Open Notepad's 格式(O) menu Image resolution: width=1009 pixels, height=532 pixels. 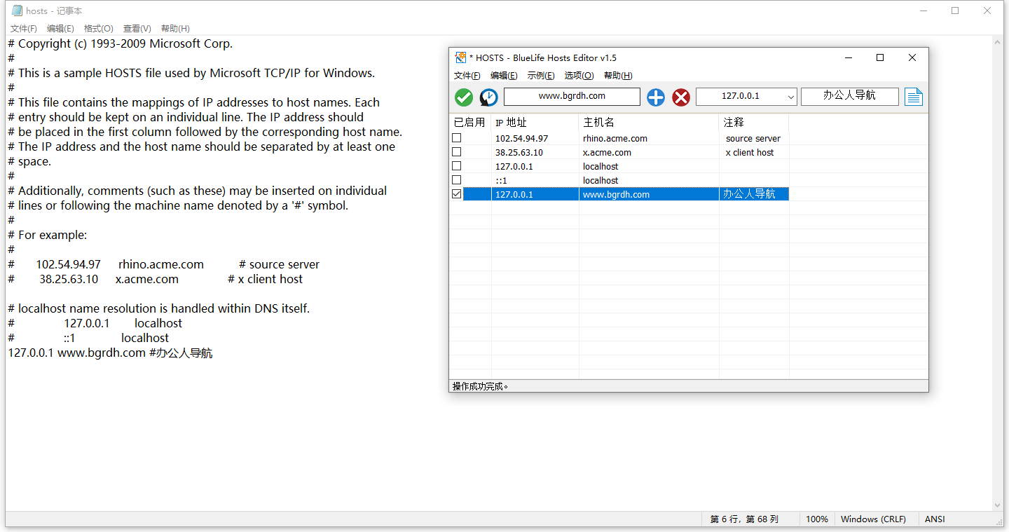98,29
